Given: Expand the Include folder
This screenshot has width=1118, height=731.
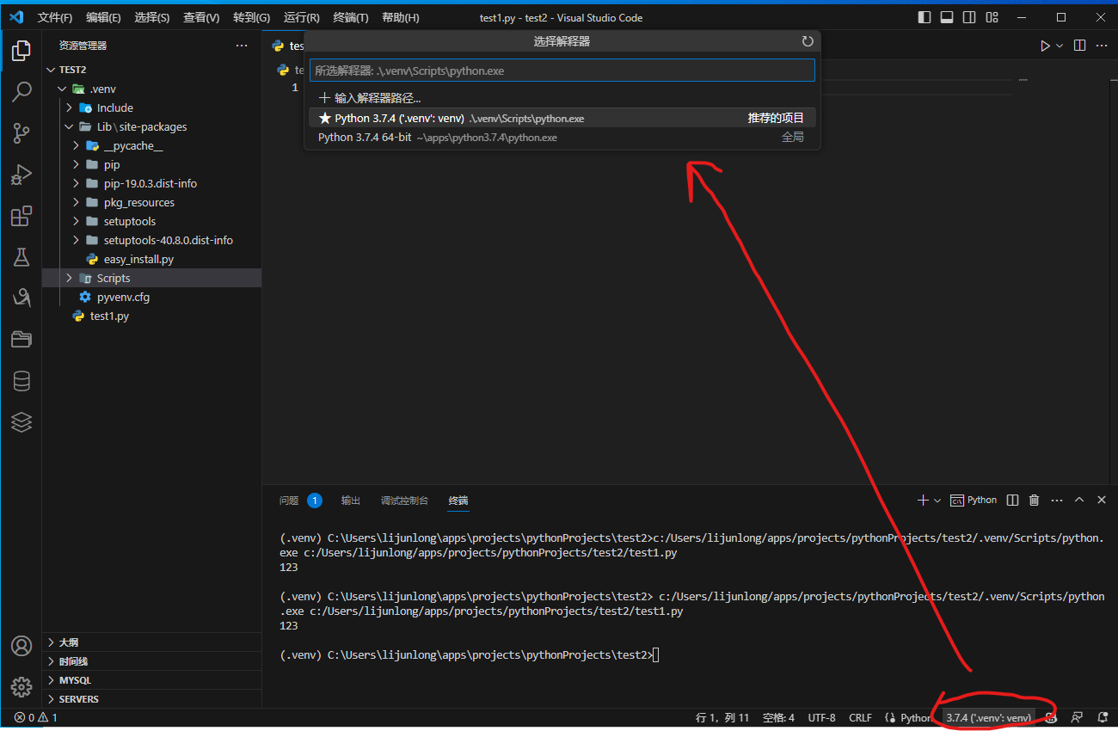Looking at the screenshot, I should tap(151, 107).
